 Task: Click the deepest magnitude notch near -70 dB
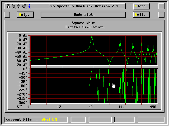tap(110, 64)
